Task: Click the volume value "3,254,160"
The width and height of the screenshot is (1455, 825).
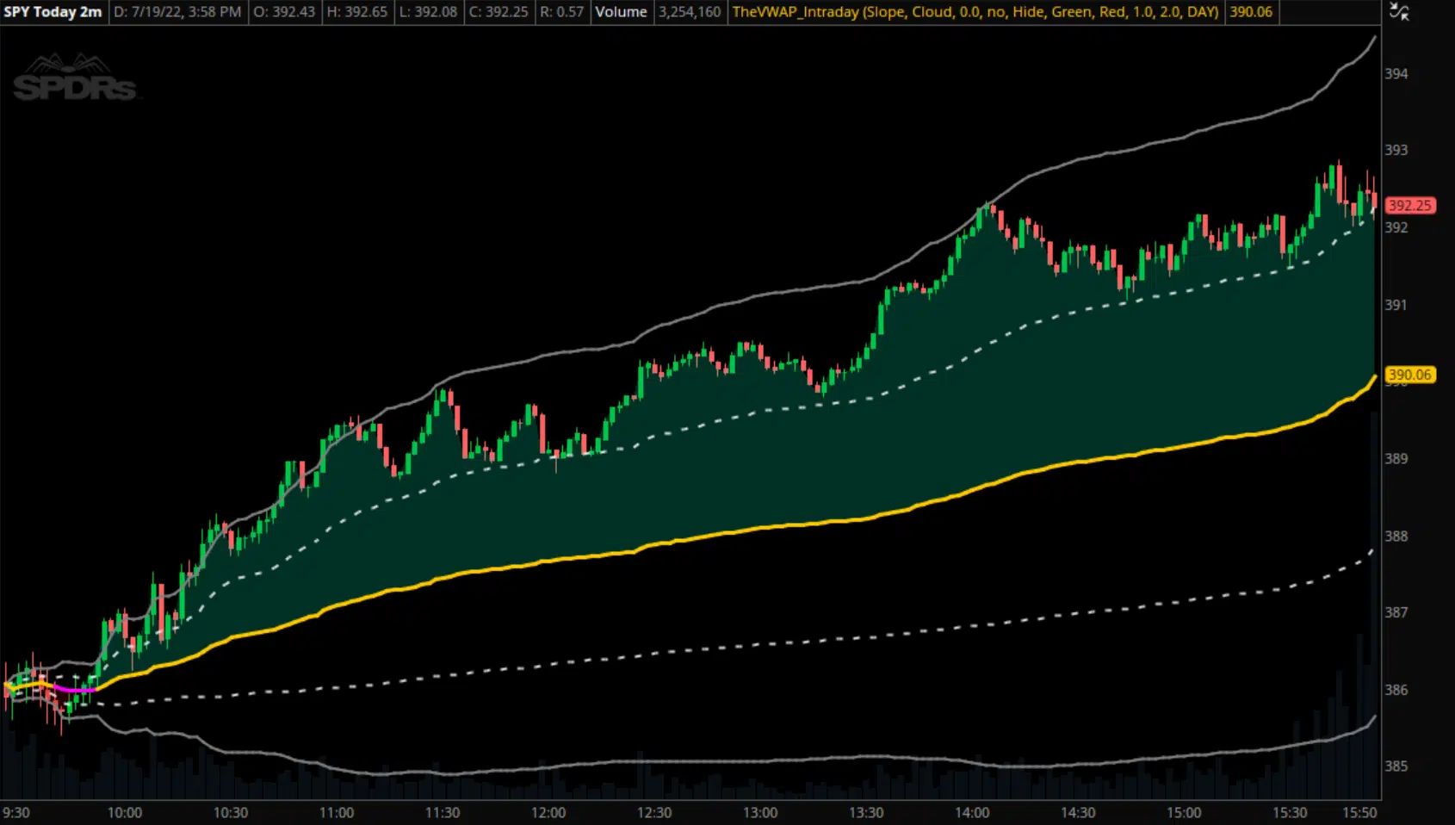Action: click(690, 12)
